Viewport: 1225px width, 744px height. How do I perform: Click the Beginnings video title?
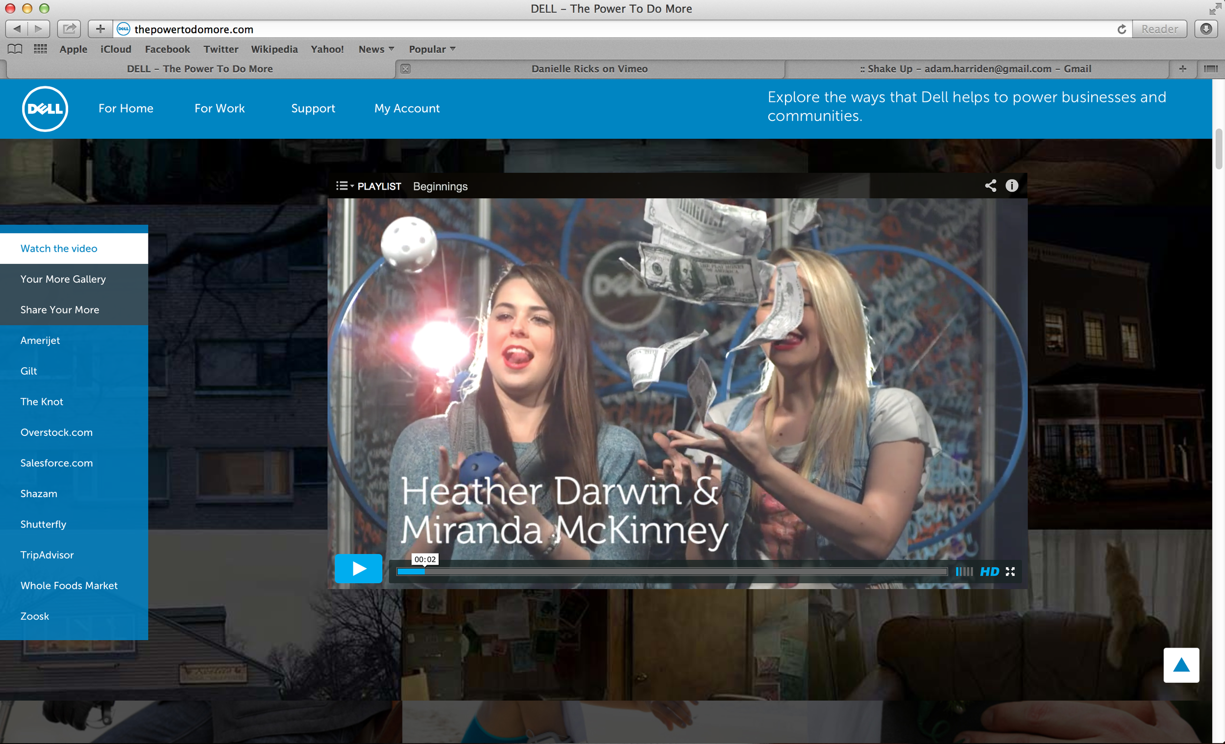[441, 187]
